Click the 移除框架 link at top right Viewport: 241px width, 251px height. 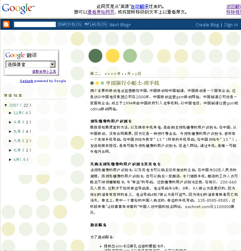tap(233, 12)
